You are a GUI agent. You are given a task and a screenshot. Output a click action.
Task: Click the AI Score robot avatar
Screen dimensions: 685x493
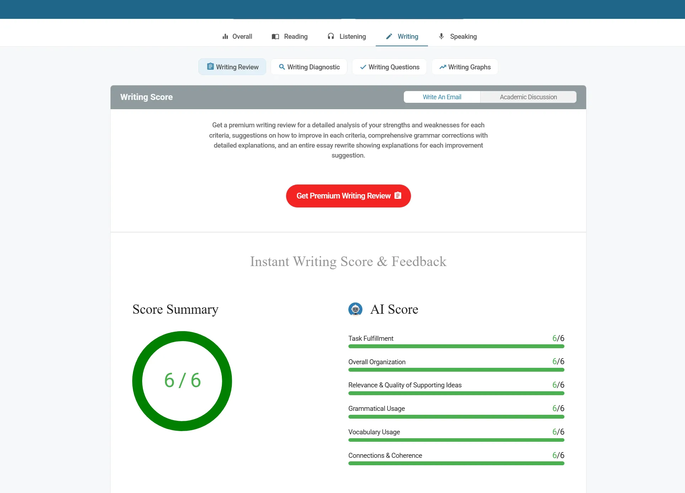[x=355, y=309]
